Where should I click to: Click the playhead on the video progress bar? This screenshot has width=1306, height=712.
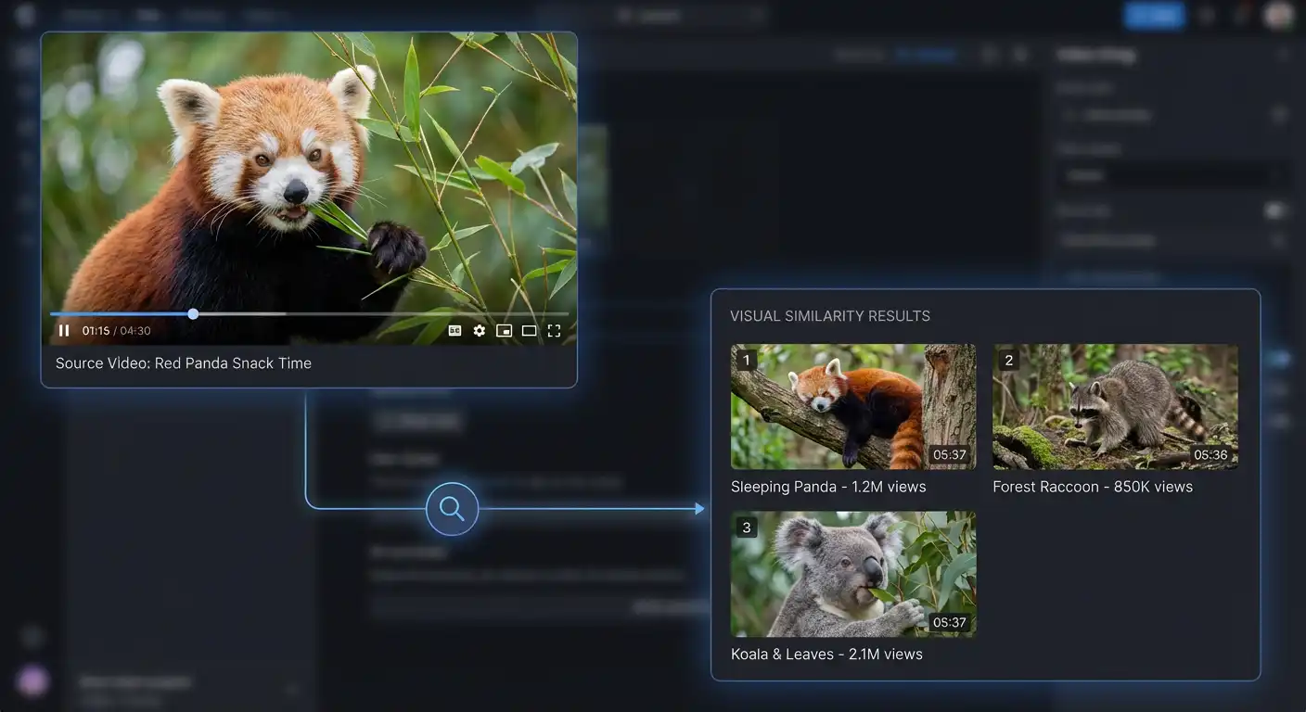(192, 313)
